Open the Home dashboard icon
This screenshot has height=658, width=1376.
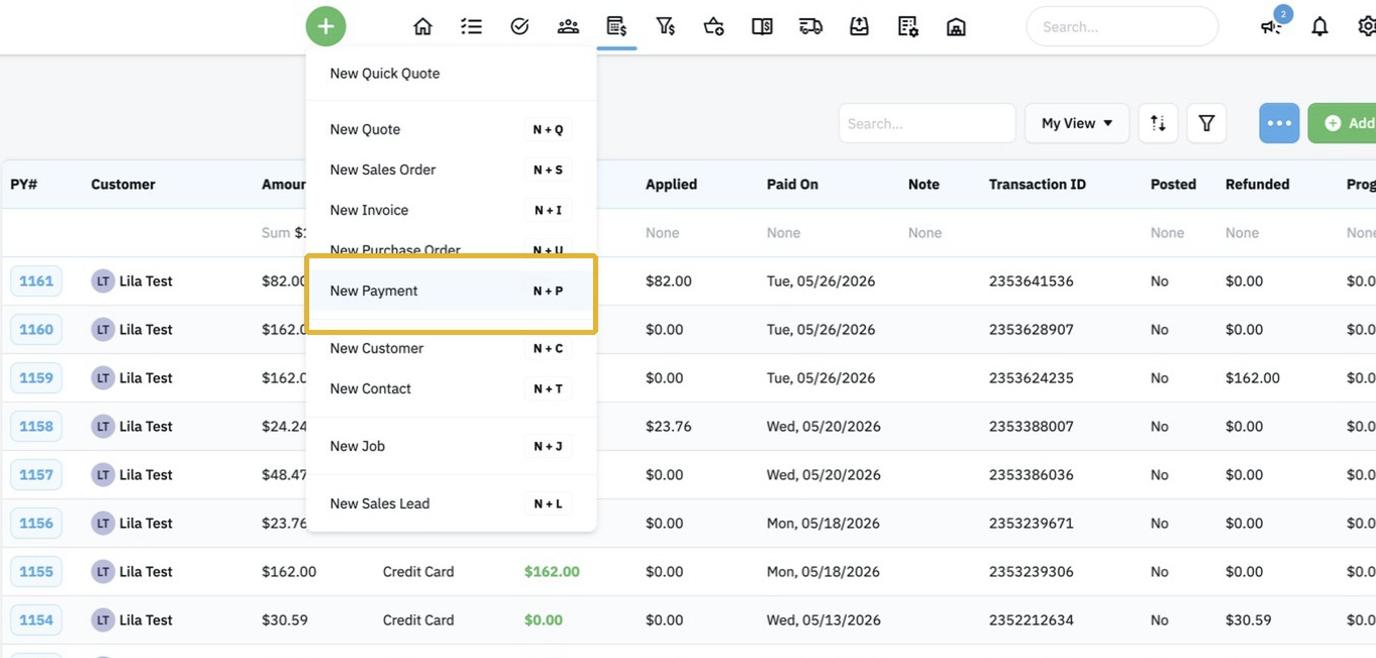point(423,26)
